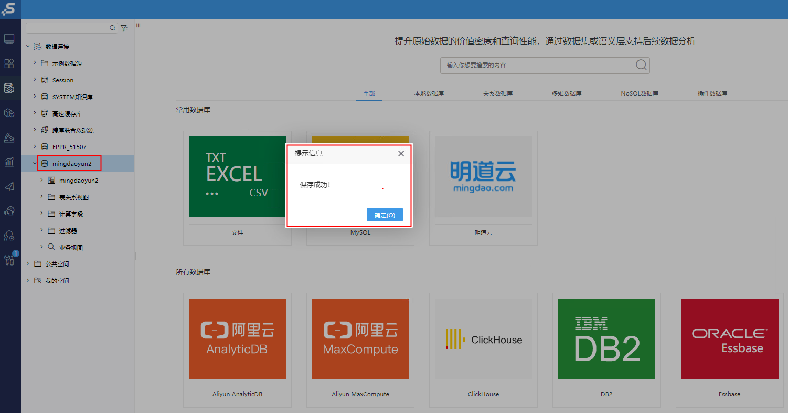Click the filter icon beside tree search box
788x413 pixels.
[124, 28]
